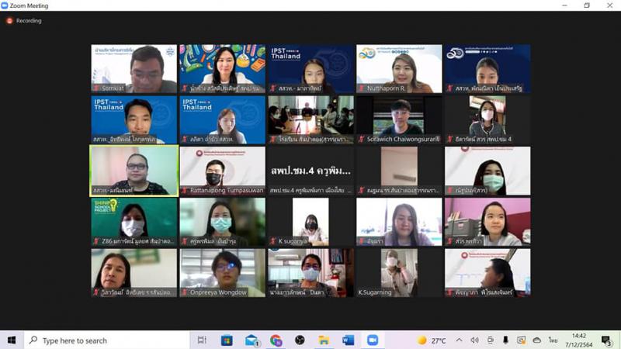Click the muted mic icon on Sorawich's tile
This screenshot has width=621, height=349.
tap(361, 139)
